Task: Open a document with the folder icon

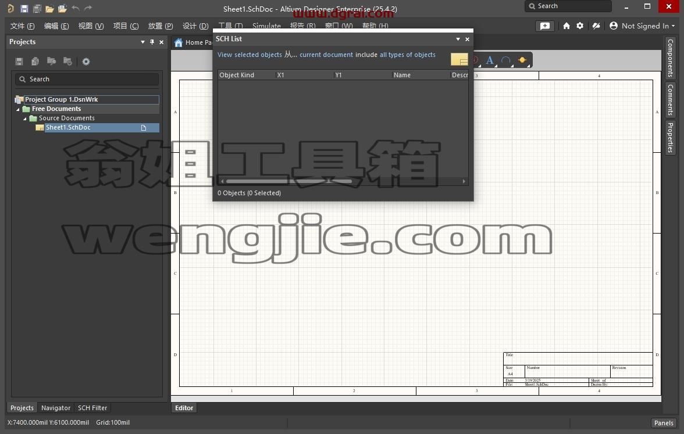Action: pyautogui.click(x=49, y=8)
